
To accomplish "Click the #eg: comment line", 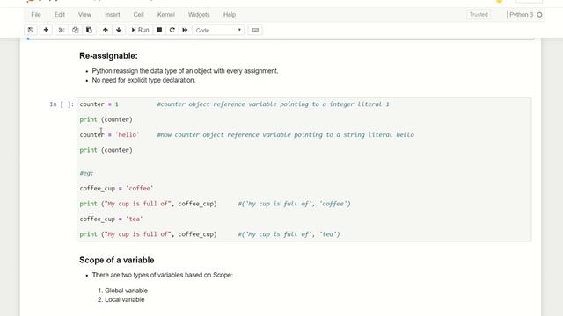I will (86, 173).
